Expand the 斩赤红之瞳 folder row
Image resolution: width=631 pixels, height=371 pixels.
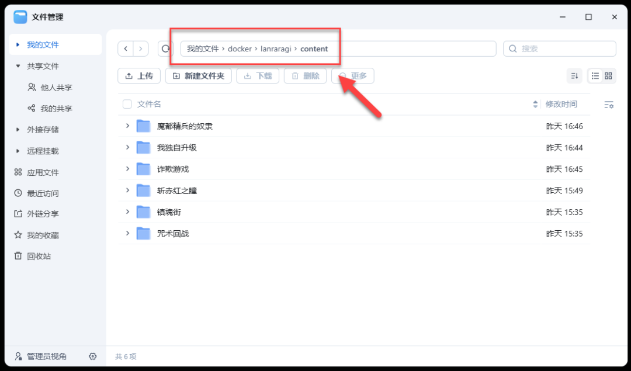coord(127,190)
